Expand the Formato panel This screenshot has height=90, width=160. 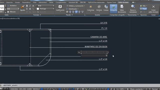37,15
